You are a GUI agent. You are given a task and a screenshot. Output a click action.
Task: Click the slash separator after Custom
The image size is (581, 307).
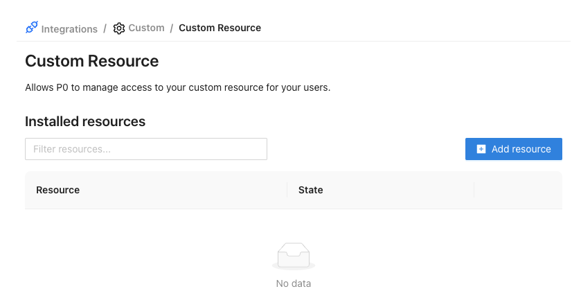coord(171,28)
